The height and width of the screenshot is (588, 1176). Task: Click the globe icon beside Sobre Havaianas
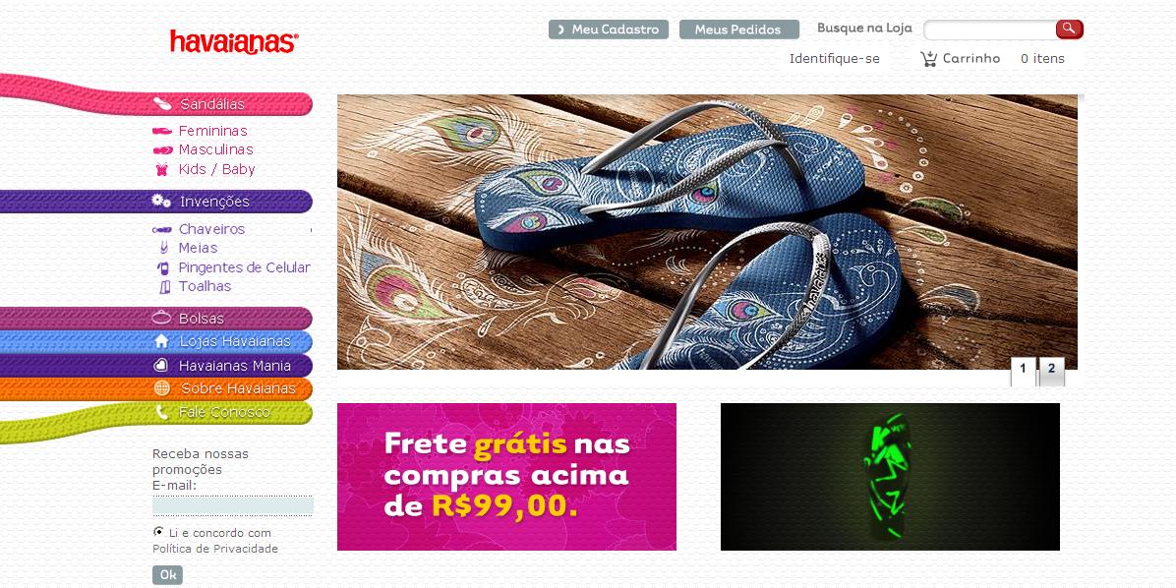pyautogui.click(x=161, y=388)
